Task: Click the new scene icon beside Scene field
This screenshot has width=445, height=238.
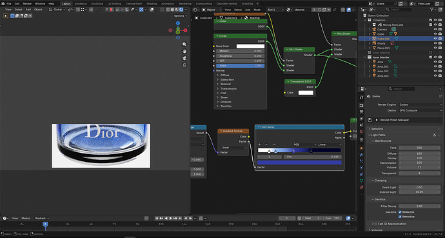Action: (x=400, y=4)
